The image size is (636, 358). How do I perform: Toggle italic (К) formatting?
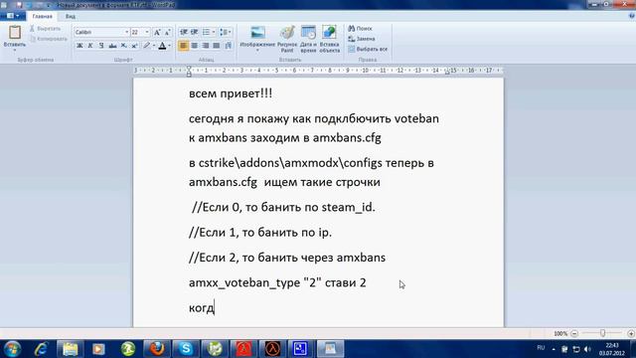coord(90,46)
